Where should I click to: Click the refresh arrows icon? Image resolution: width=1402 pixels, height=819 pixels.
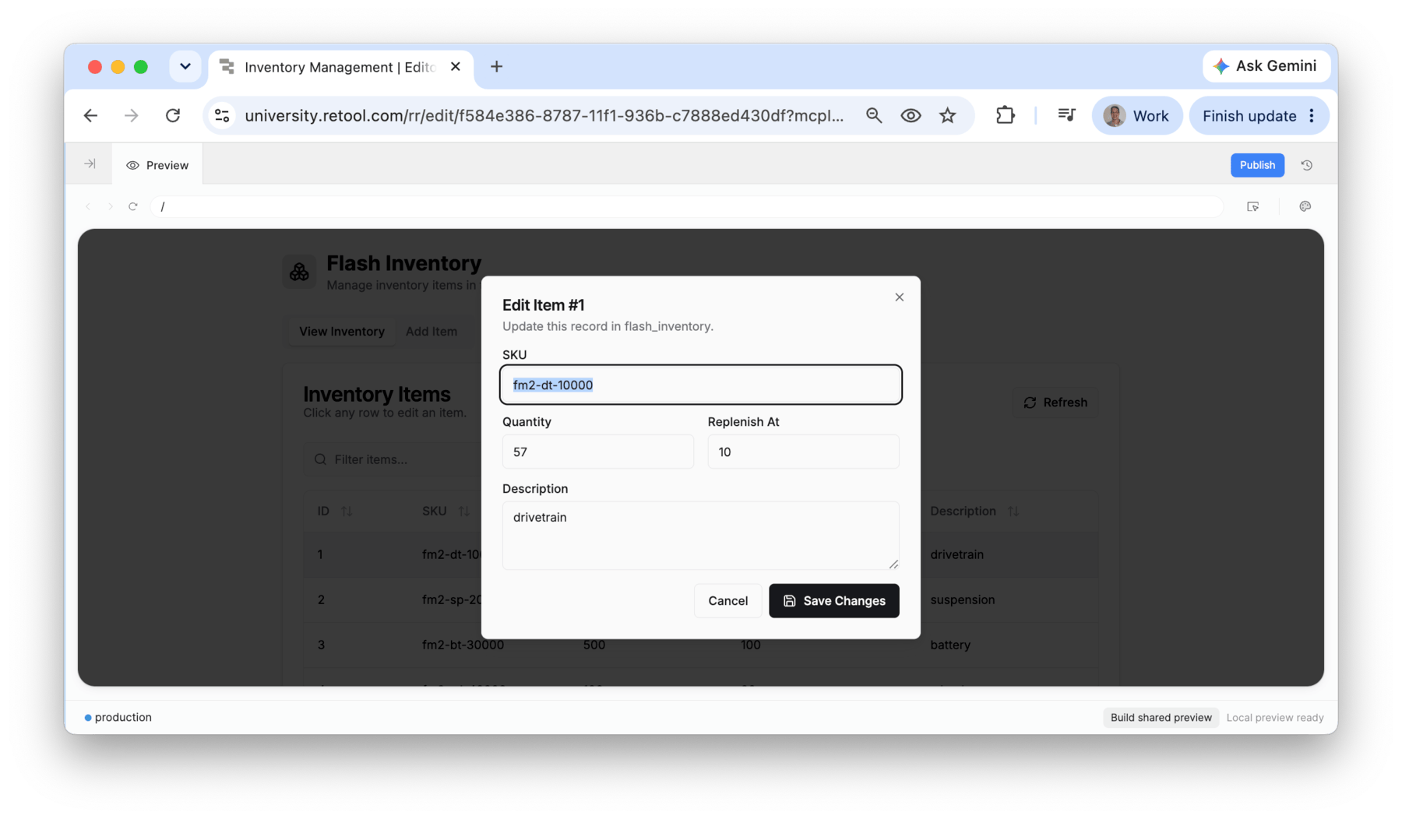[x=1030, y=402]
